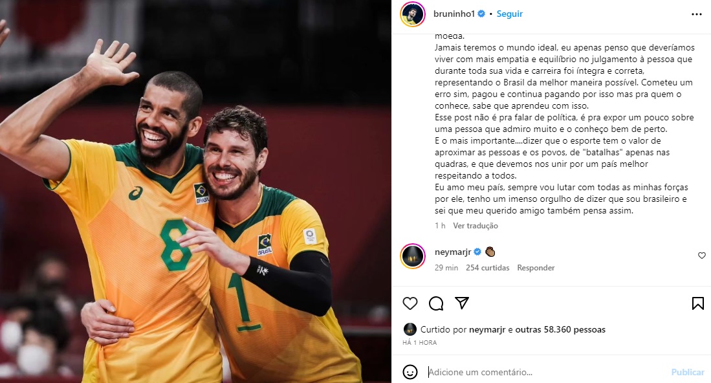
Task: Like neymarjr's comment with small heart
Action: 701,256
